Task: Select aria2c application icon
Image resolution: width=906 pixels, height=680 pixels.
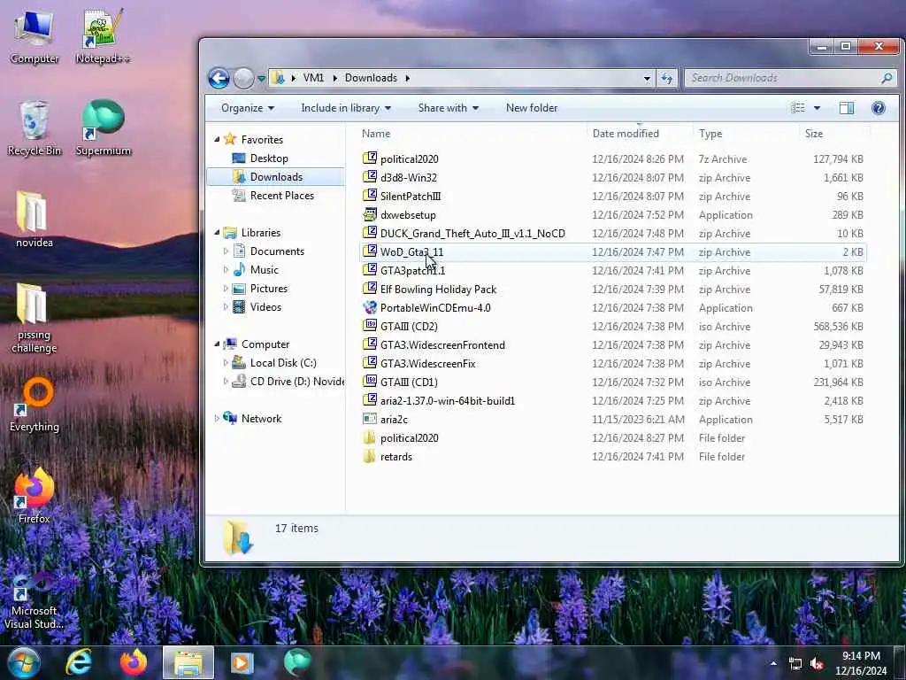Action: tap(370, 419)
